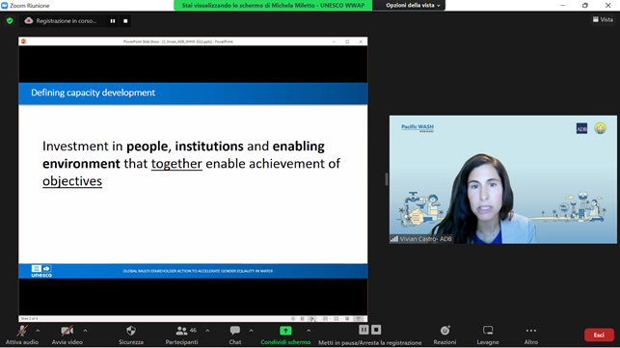Click 'Defining capacity development' slide title

[x=93, y=93]
